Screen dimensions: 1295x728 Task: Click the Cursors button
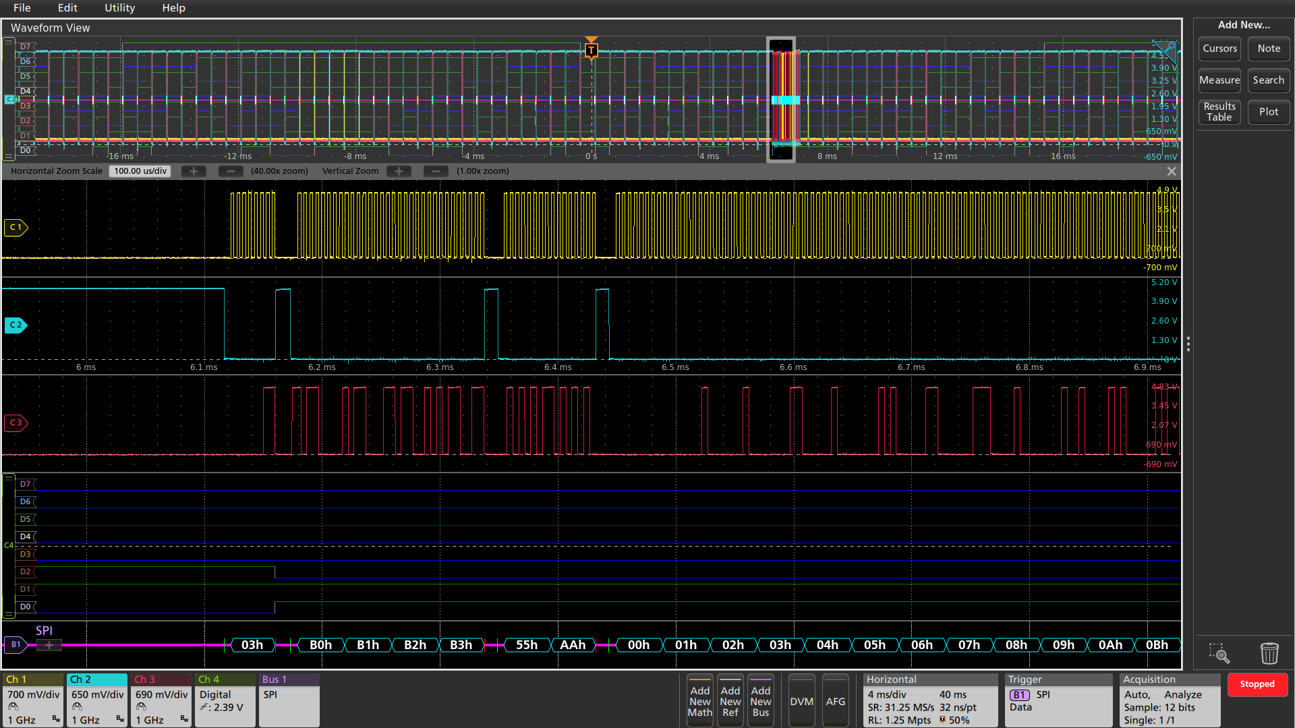coord(1219,49)
